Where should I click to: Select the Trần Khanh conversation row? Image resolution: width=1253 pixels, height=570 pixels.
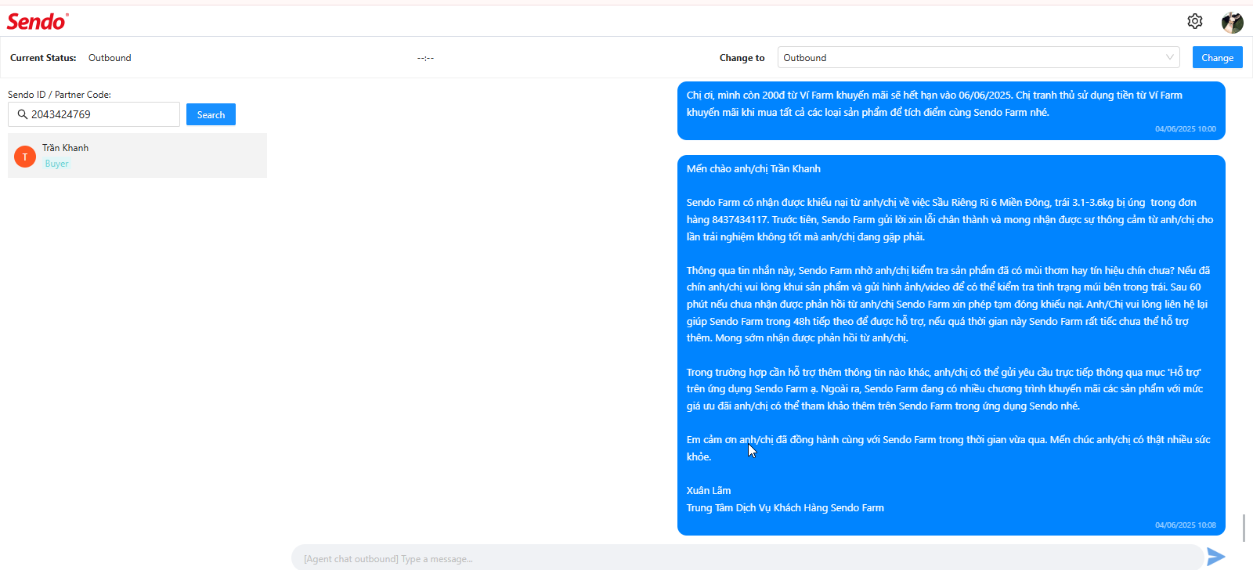(x=137, y=155)
